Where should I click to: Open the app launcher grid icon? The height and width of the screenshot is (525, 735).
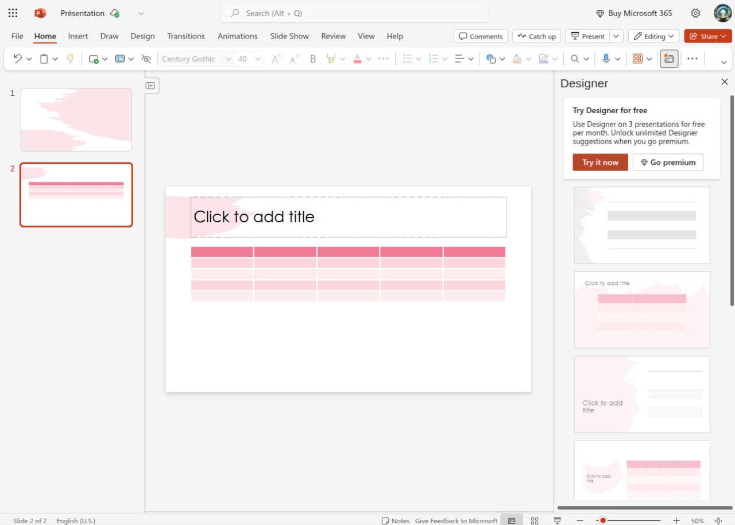pyautogui.click(x=13, y=13)
